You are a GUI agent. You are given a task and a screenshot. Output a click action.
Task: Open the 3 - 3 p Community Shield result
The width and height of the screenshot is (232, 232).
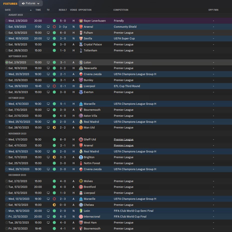pyautogui.click(x=63, y=27)
